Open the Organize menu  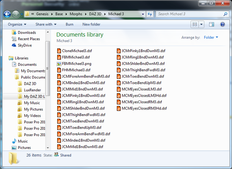point(17,24)
